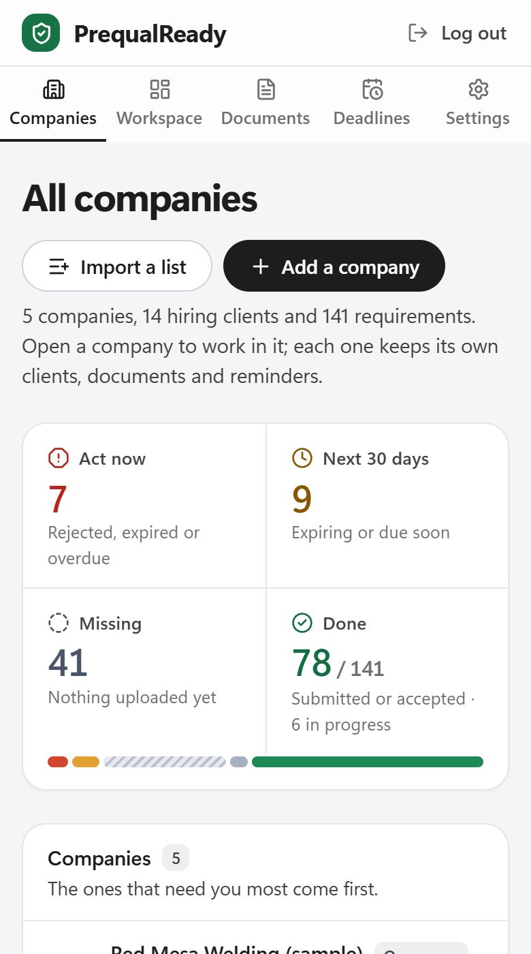Click the plus icon in Add a company
The image size is (531, 954).
point(260,266)
